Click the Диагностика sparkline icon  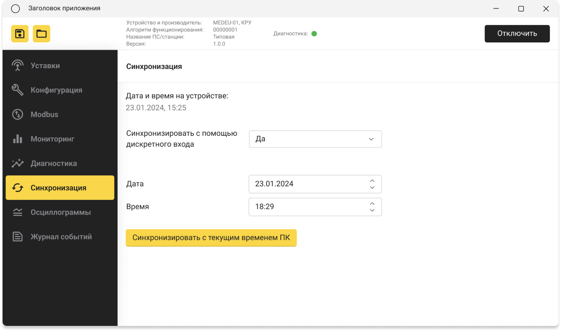(18, 163)
